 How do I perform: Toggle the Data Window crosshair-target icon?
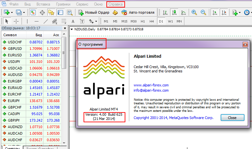pyautogui.click(x=42, y=12)
